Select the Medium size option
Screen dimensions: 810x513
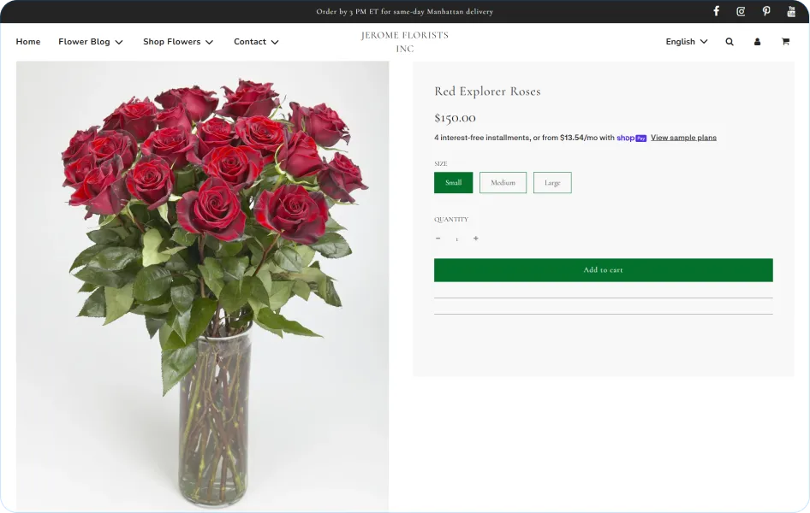click(503, 182)
